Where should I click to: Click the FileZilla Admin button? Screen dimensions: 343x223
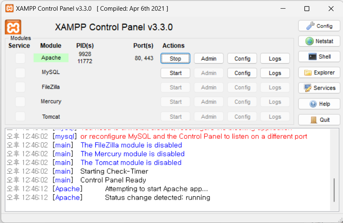209,87
